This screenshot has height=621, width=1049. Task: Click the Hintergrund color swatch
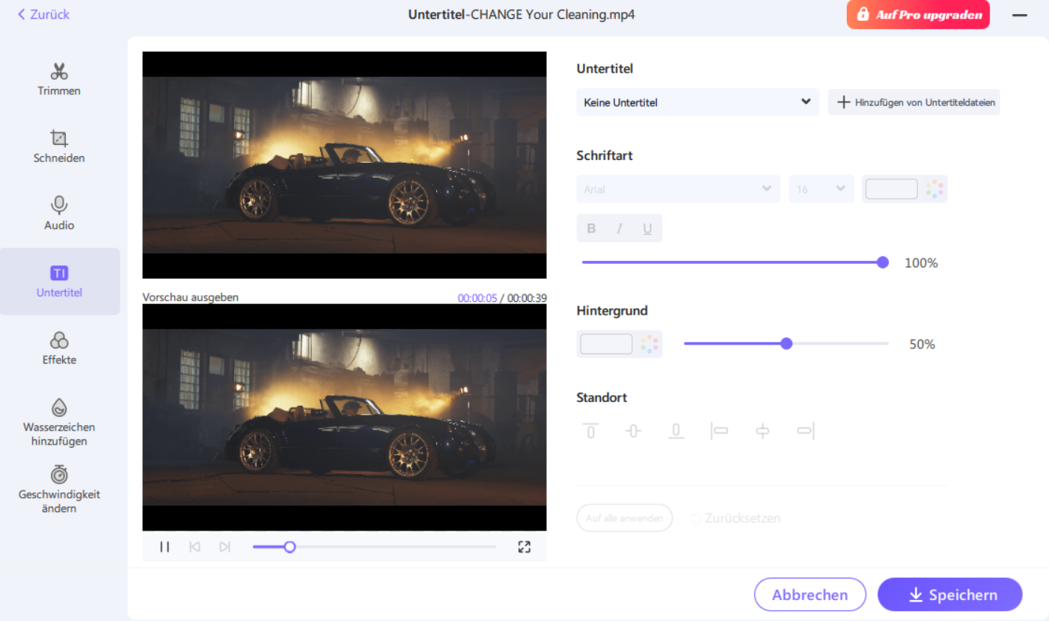click(607, 345)
